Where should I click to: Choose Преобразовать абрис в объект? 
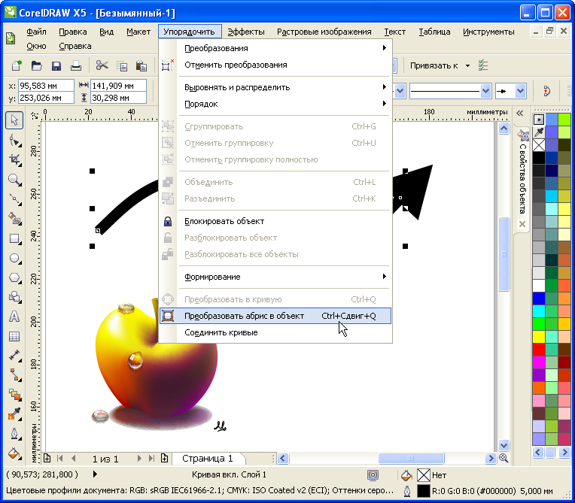coord(275,316)
